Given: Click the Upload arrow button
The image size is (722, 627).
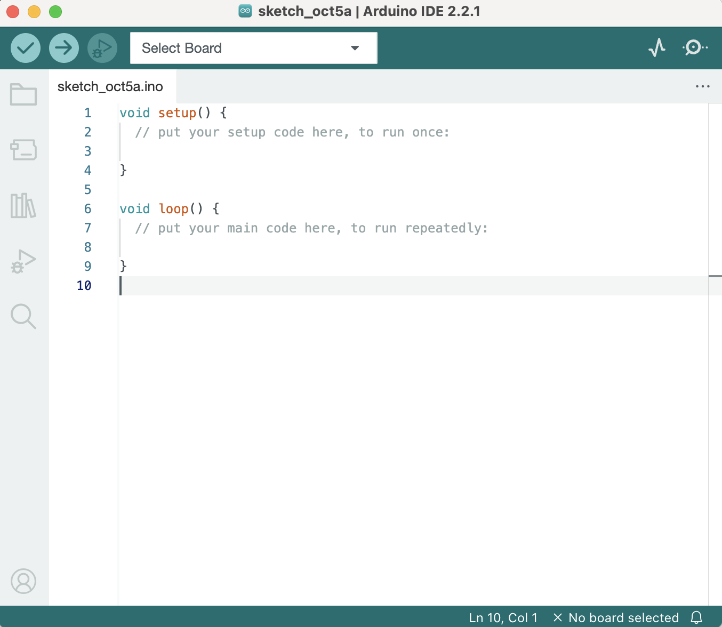Looking at the screenshot, I should click(64, 48).
